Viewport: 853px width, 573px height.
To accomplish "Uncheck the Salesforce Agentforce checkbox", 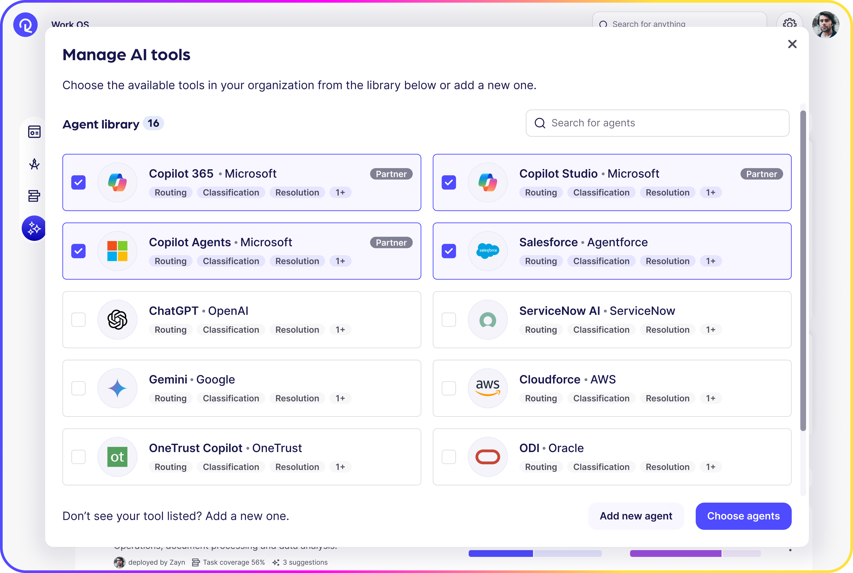I will [449, 251].
